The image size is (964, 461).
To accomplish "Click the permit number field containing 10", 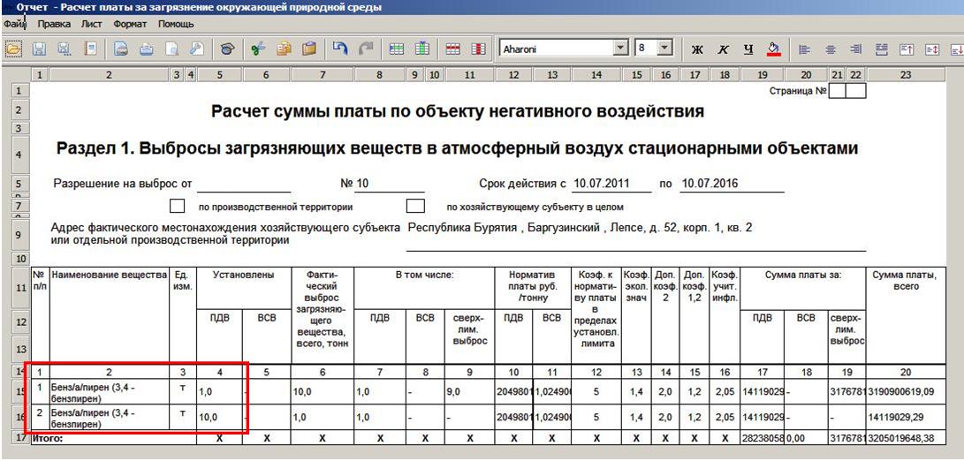I will [389, 185].
